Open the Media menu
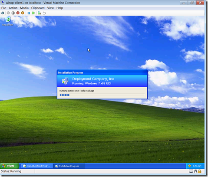This screenshot has height=177, width=208. click(x=24, y=8)
